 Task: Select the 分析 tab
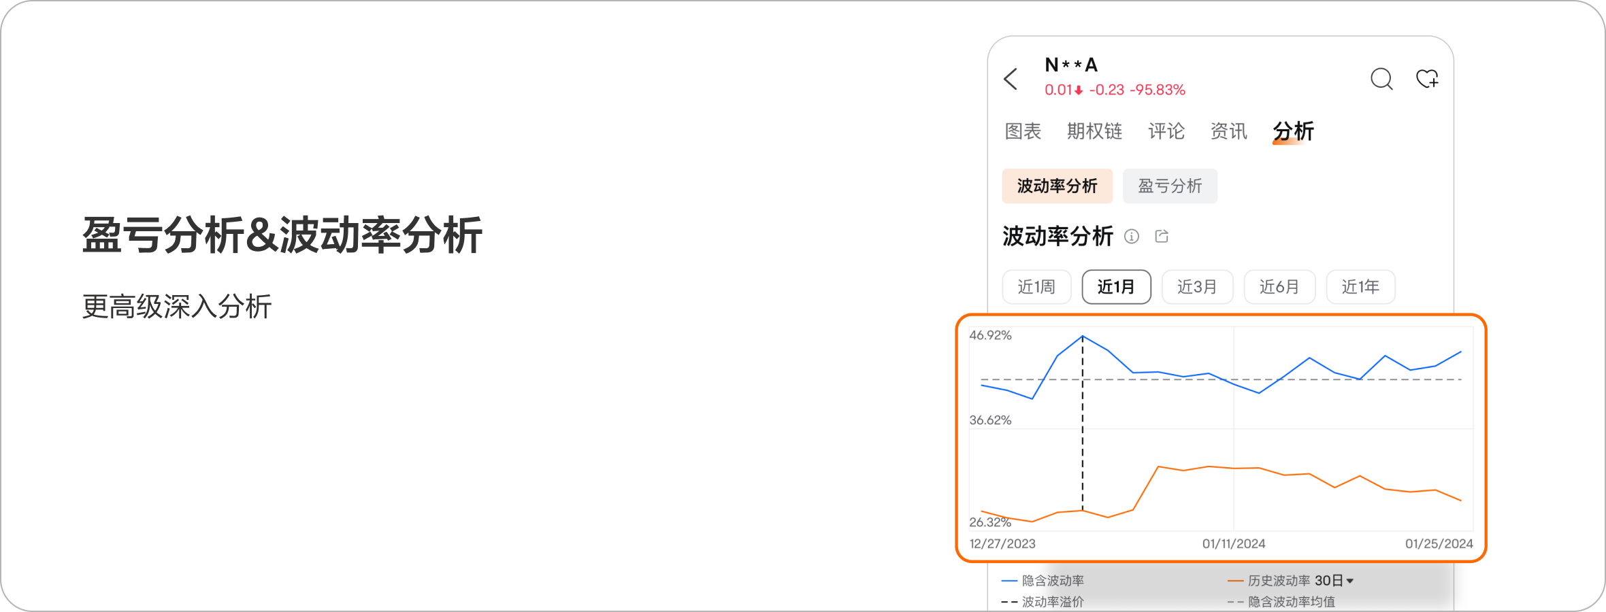tap(1293, 131)
